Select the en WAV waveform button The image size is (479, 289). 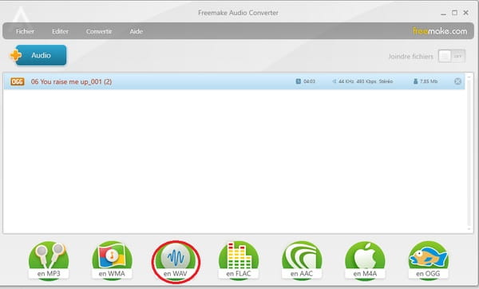click(176, 260)
